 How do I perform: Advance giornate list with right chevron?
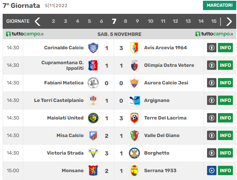[x=229, y=21]
